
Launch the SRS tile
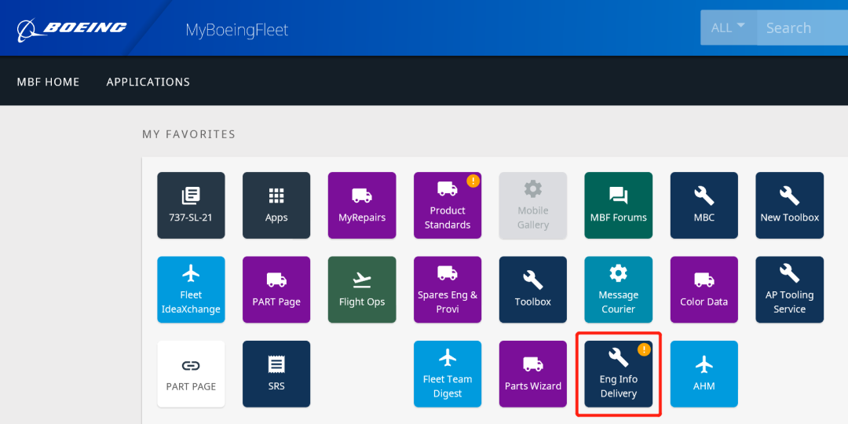276,375
